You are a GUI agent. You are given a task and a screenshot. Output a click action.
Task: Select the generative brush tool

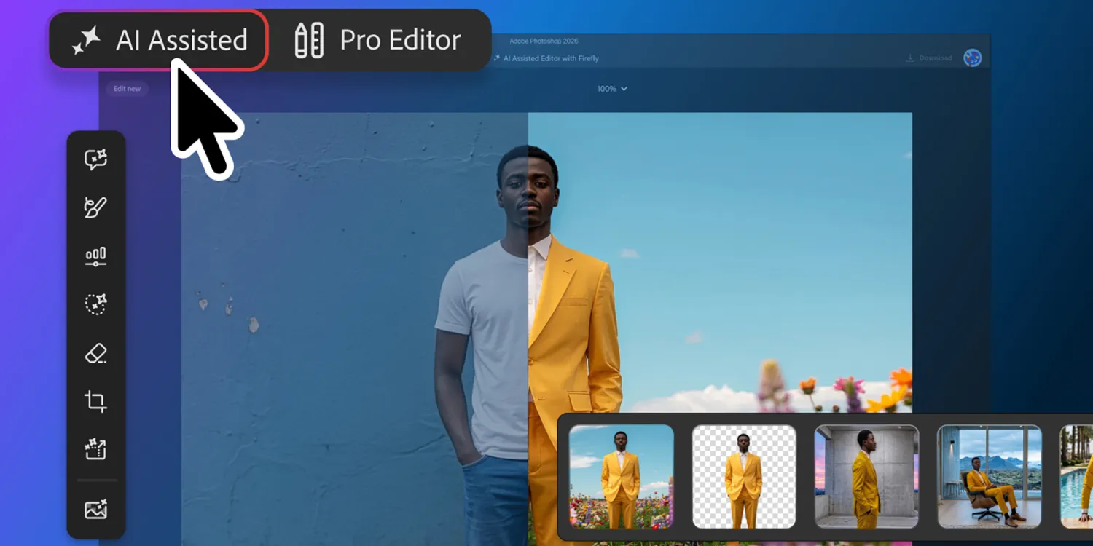click(x=95, y=207)
